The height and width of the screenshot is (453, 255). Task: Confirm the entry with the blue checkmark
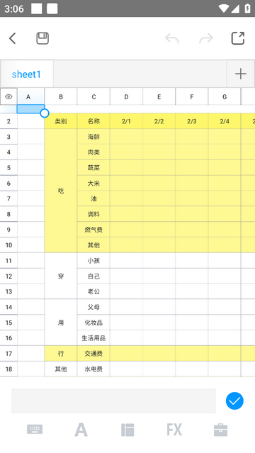click(234, 401)
